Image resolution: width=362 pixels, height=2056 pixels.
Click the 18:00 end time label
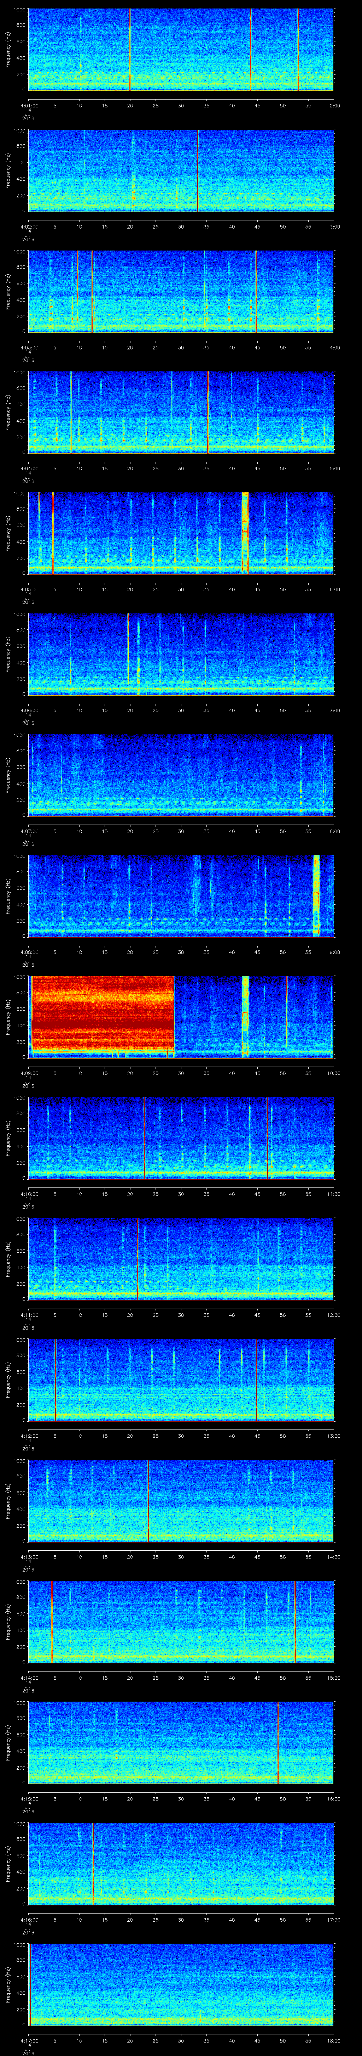click(333, 2040)
